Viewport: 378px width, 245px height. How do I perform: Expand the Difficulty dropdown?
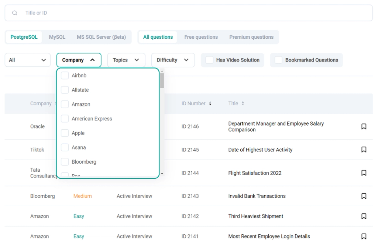point(172,60)
